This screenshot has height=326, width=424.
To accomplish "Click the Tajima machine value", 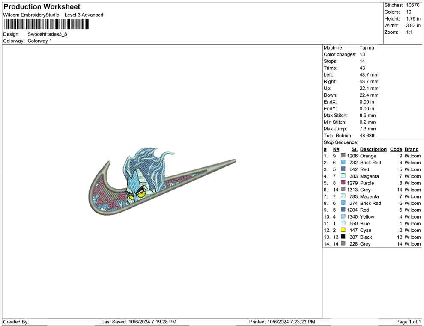I will tap(367, 48).
